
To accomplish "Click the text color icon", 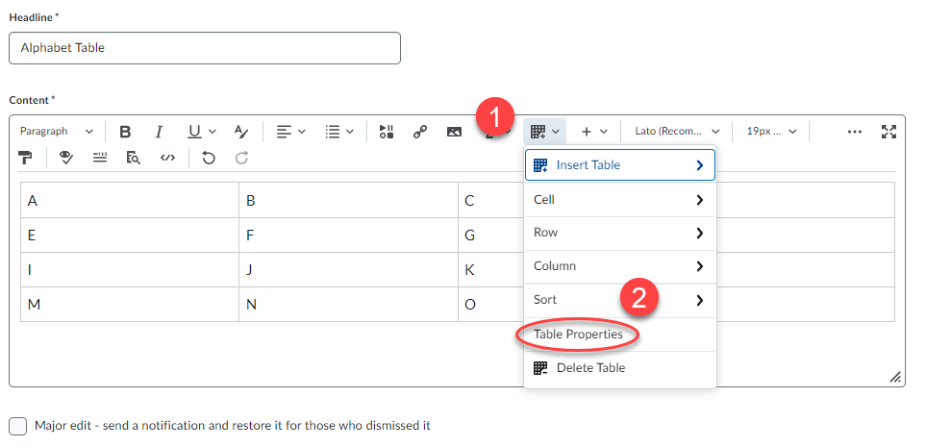I will pos(241,131).
